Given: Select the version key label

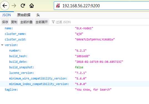Looking at the screenshot, I should pos(11,45).
